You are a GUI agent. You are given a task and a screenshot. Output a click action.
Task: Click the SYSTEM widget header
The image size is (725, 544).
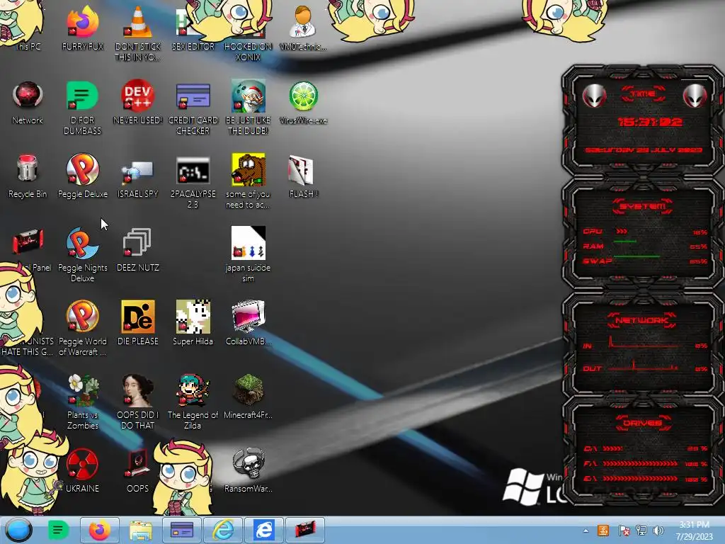(643, 206)
